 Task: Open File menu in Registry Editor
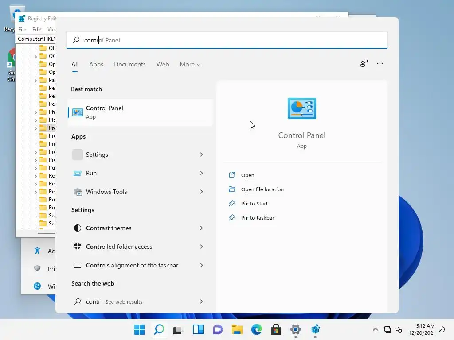[x=22, y=30]
